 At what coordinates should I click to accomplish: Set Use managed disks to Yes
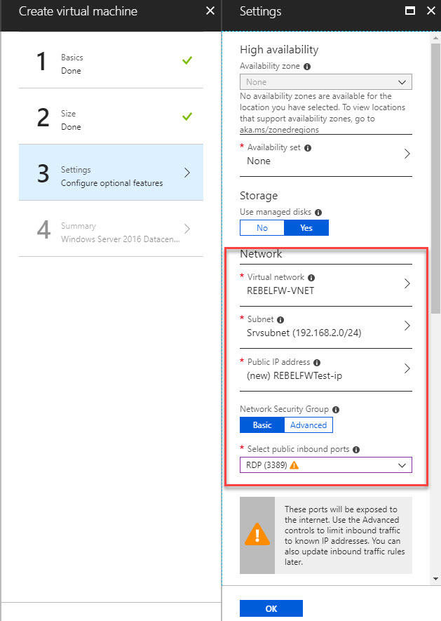click(306, 228)
